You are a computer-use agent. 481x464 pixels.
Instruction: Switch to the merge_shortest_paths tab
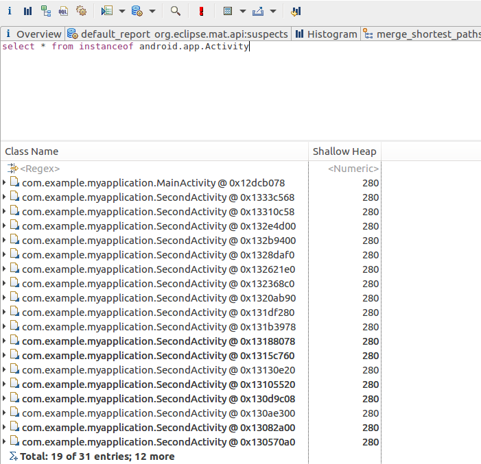(421, 34)
